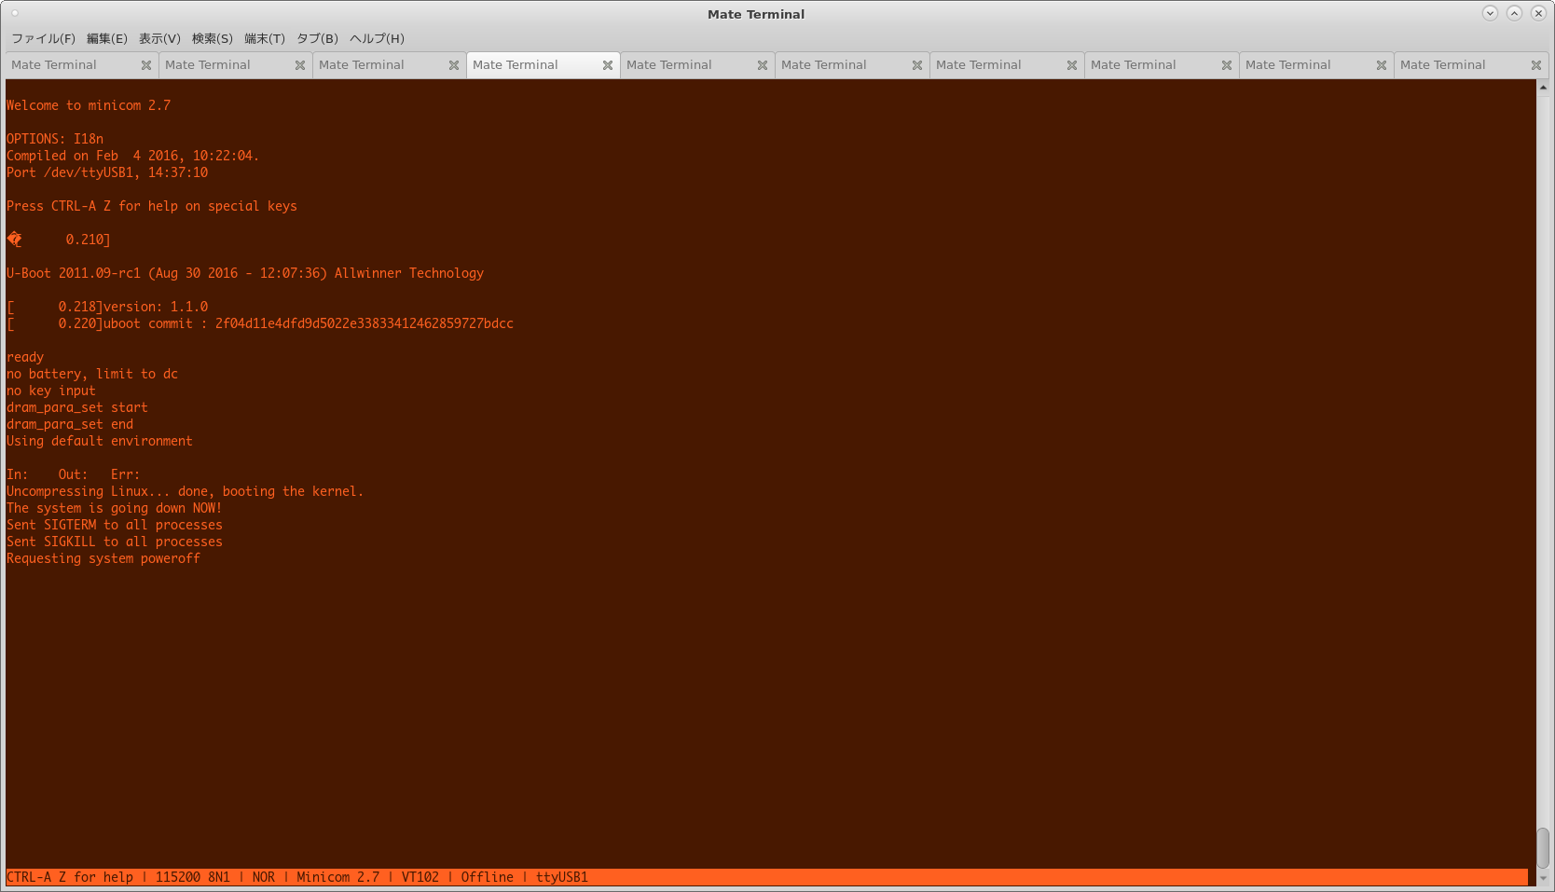Close the sixth Mate Terminal tab

pos(916,65)
